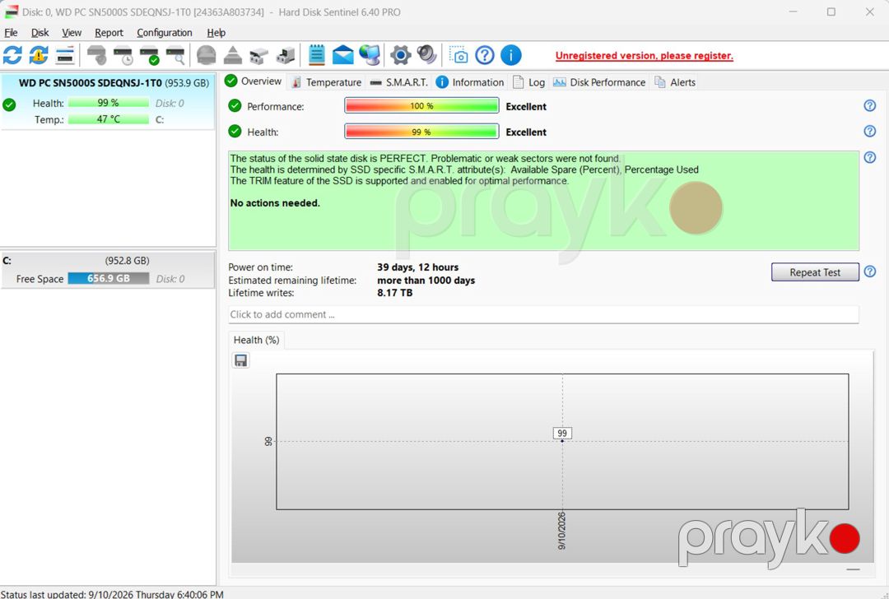Click the sidebar green check disk status icon

pyautogui.click(x=9, y=104)
